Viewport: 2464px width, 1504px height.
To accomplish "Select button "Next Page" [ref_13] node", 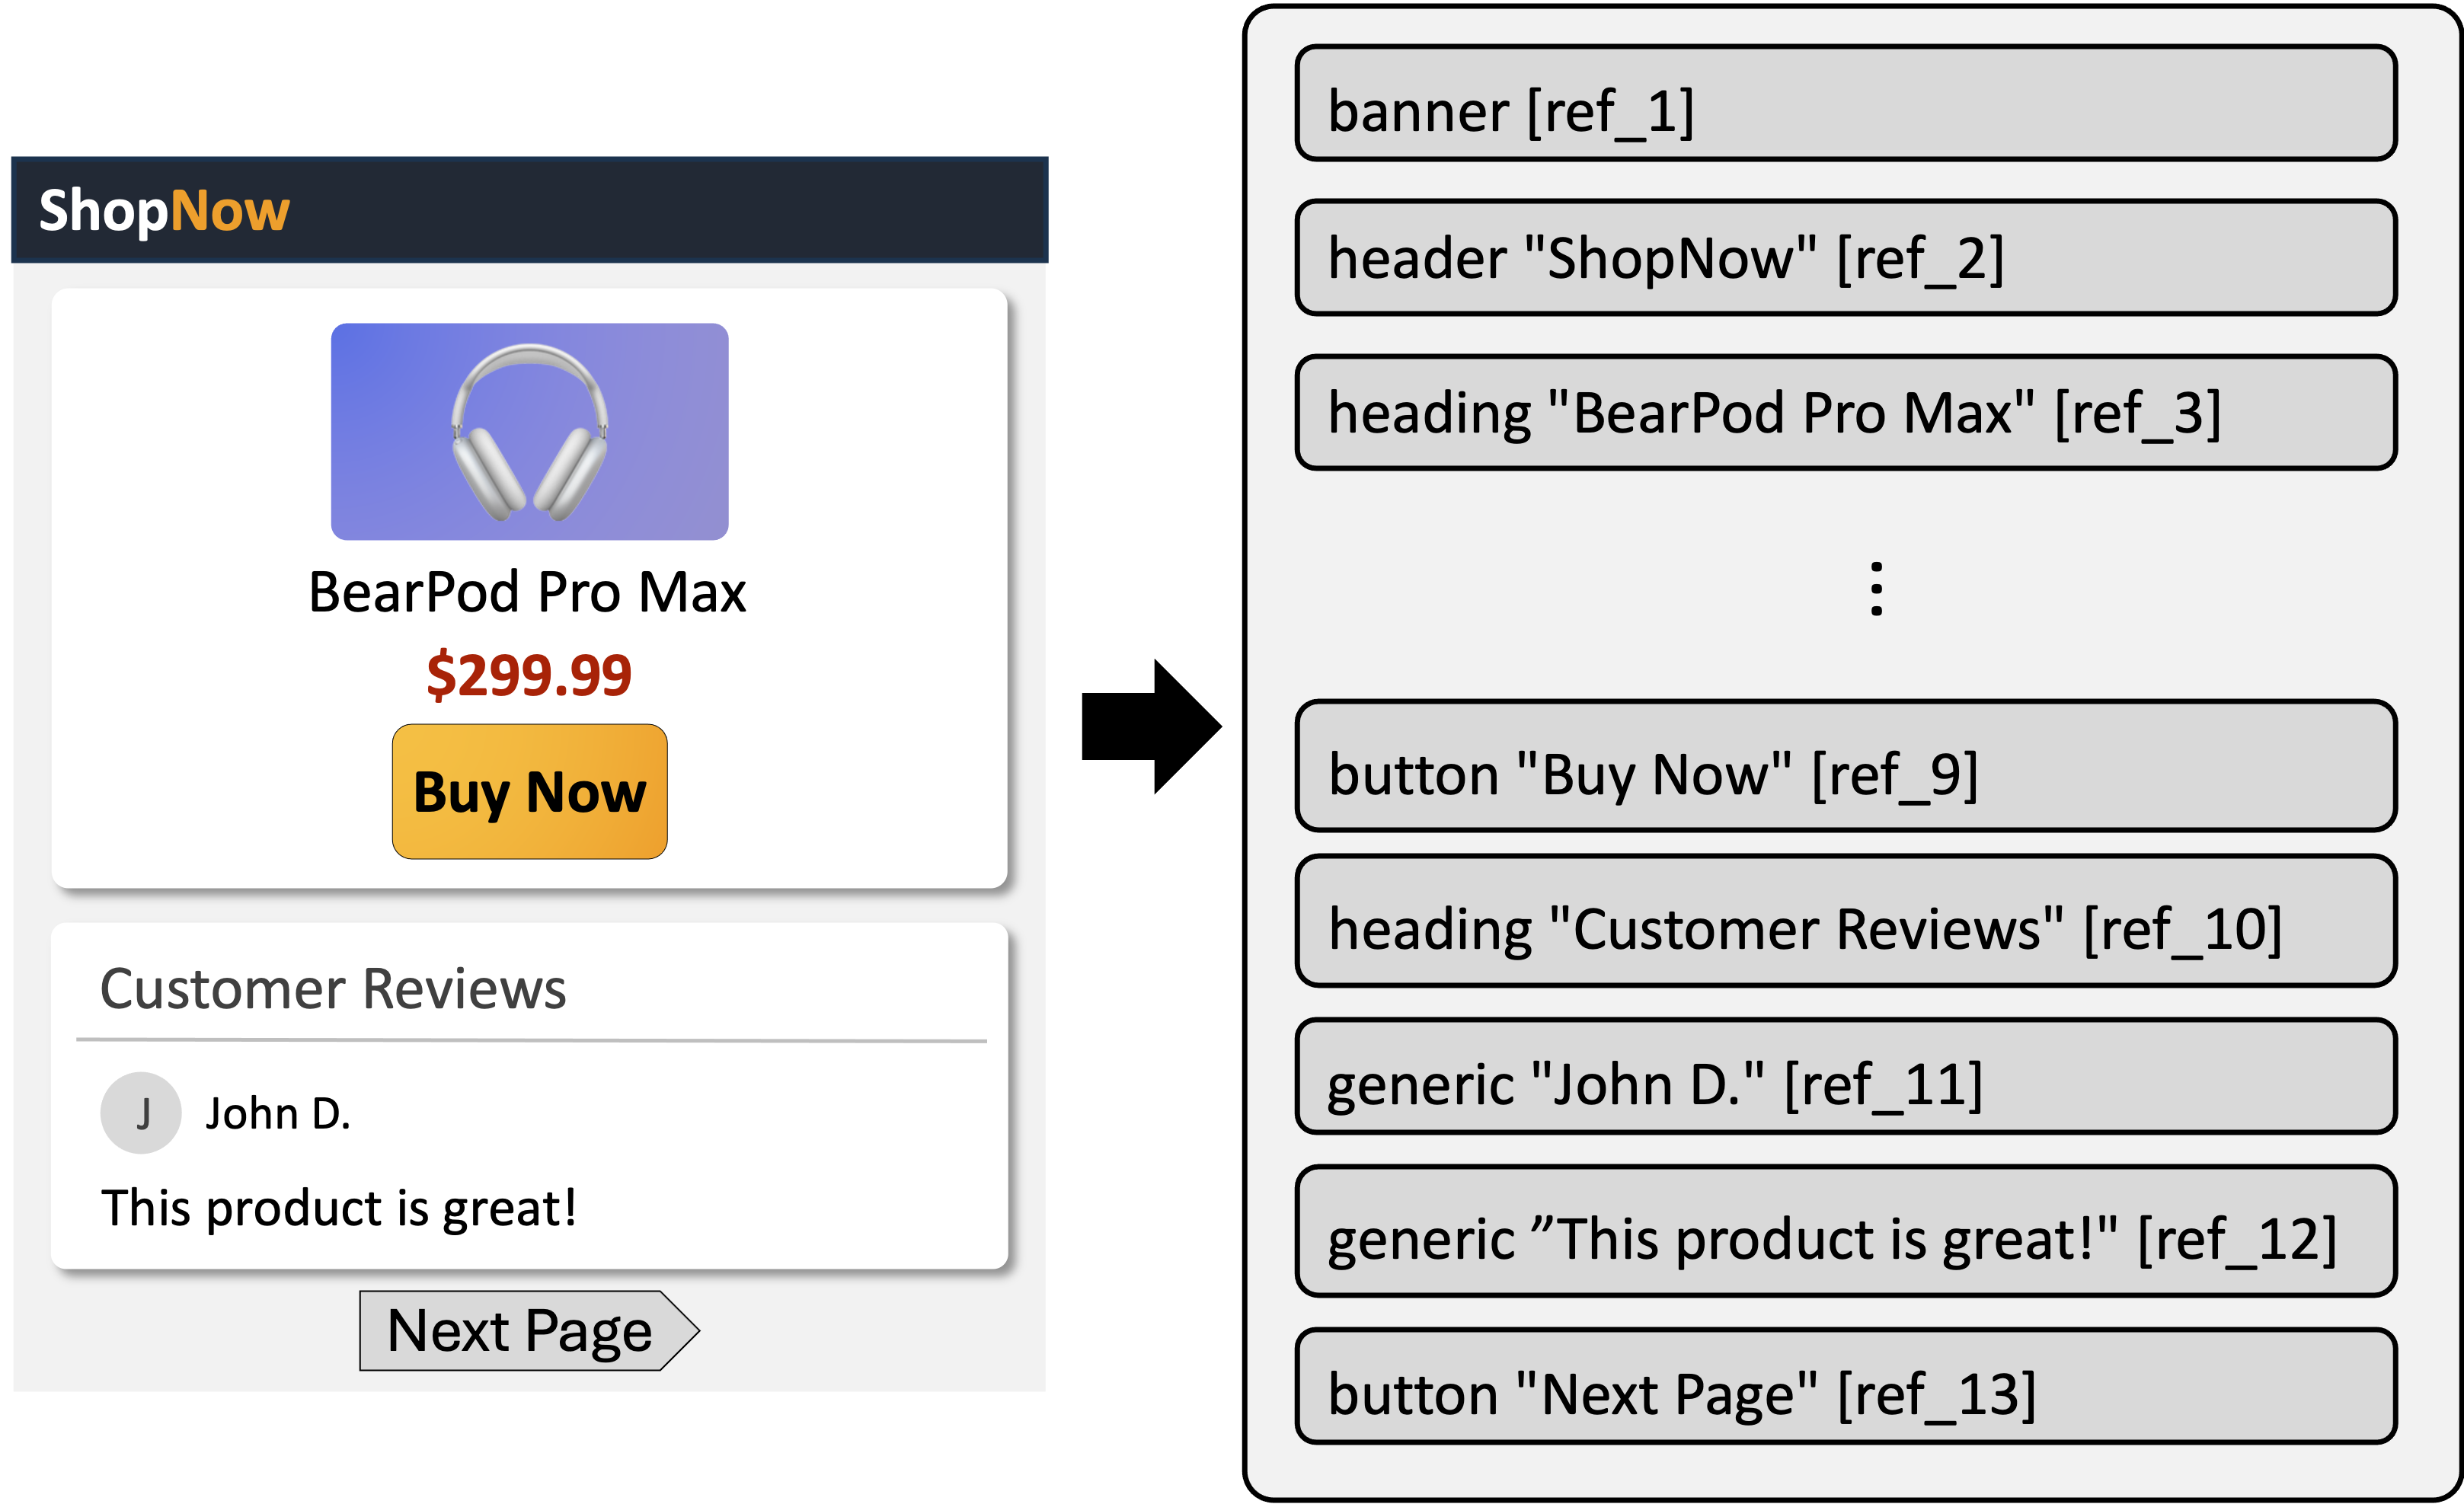I will [x=1846, y=1386].
